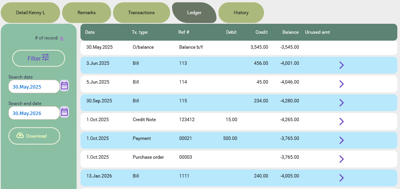The image size is (400, 189).
Task: Click the -4,001.00 balance value
Action: coord(290,63)
